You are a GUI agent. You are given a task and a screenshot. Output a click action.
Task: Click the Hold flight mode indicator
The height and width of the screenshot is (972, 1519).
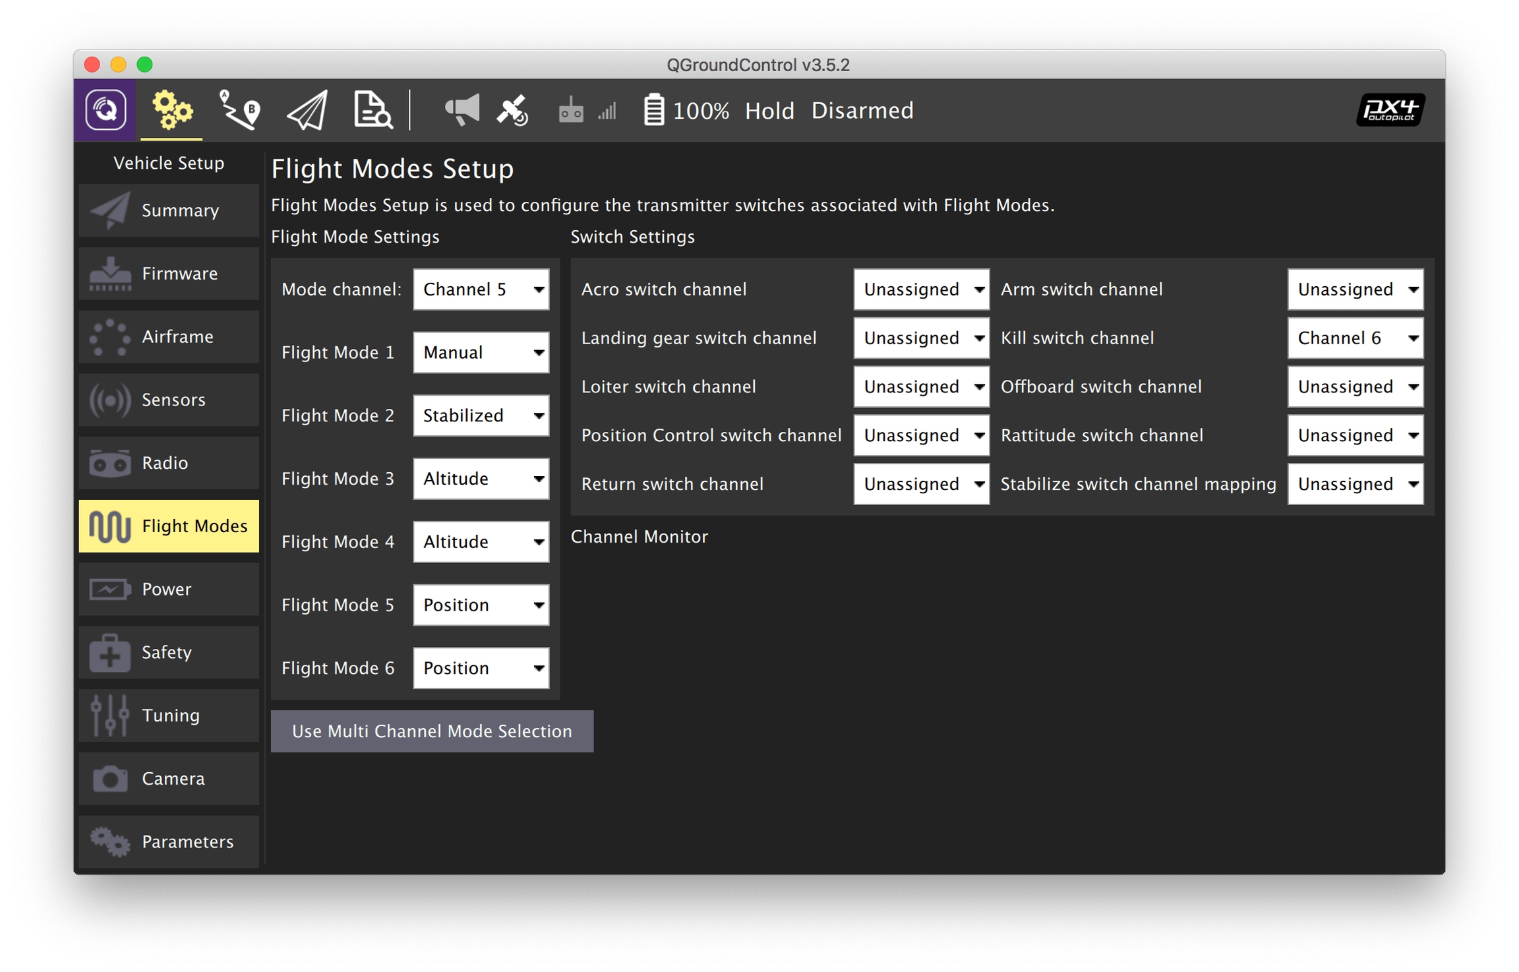(769, 110)
